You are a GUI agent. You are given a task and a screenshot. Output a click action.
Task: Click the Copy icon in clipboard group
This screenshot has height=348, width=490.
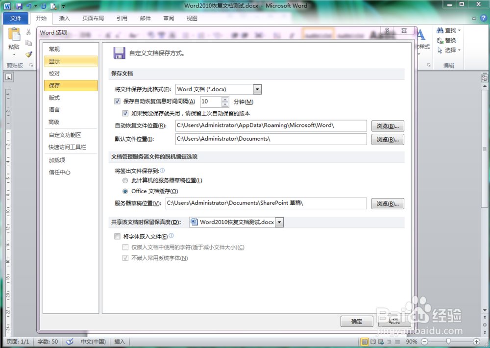pyautogui.click(x=28, y=43)
